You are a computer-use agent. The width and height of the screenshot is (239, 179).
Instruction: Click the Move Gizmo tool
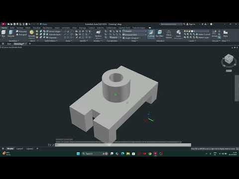pyautogui.click(x=169, y=34)
